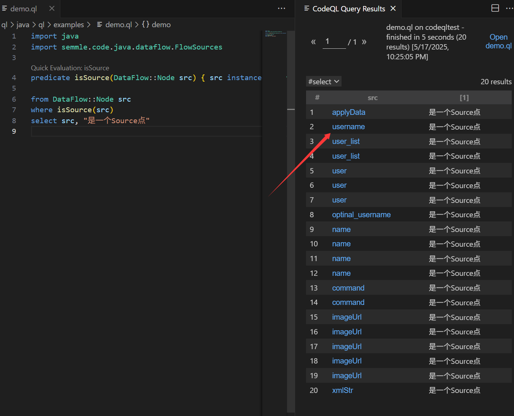Switch to the demo.ql editor tab

coord(23,8)
